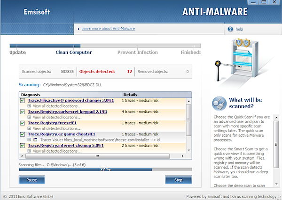The image size is (282, 200).
Task: Click the 'What will be scanned?' heading
Action: (x=245, y=103)
